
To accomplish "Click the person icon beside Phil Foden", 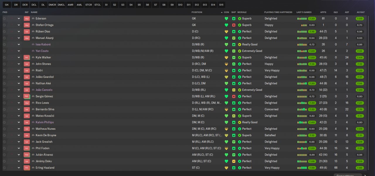I will coord(33,148).
